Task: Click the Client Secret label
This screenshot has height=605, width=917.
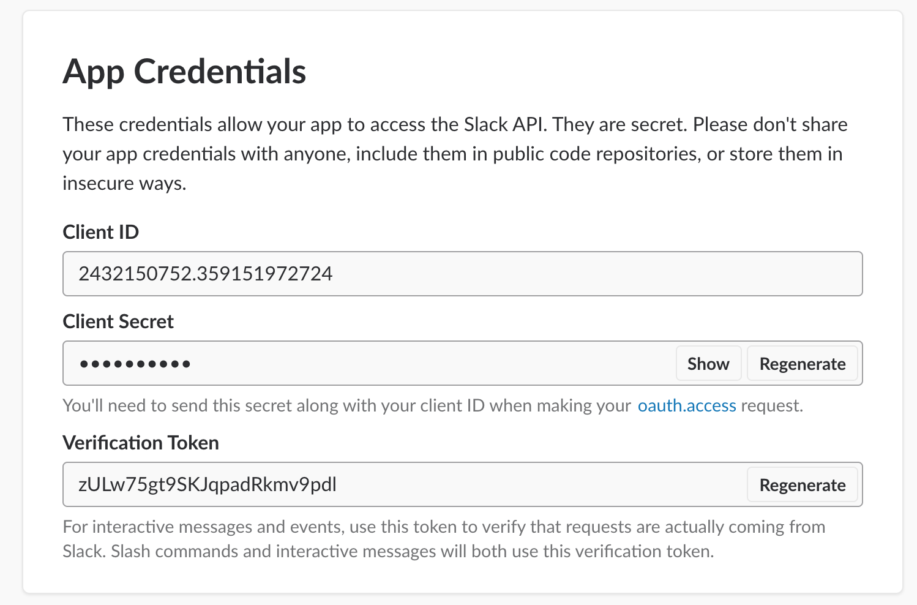Action: (x=118, y=322)
